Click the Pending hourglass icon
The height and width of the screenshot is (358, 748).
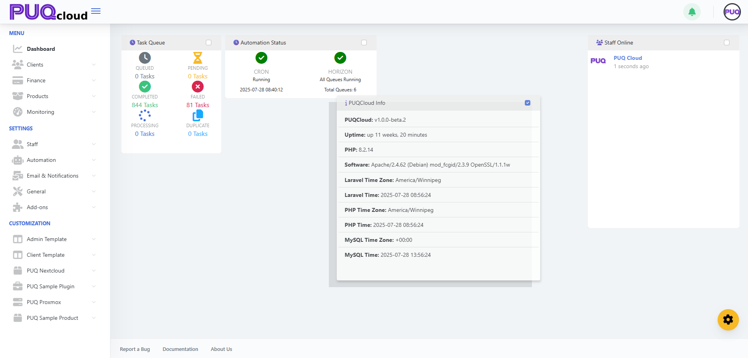click(x=198, y=58)
